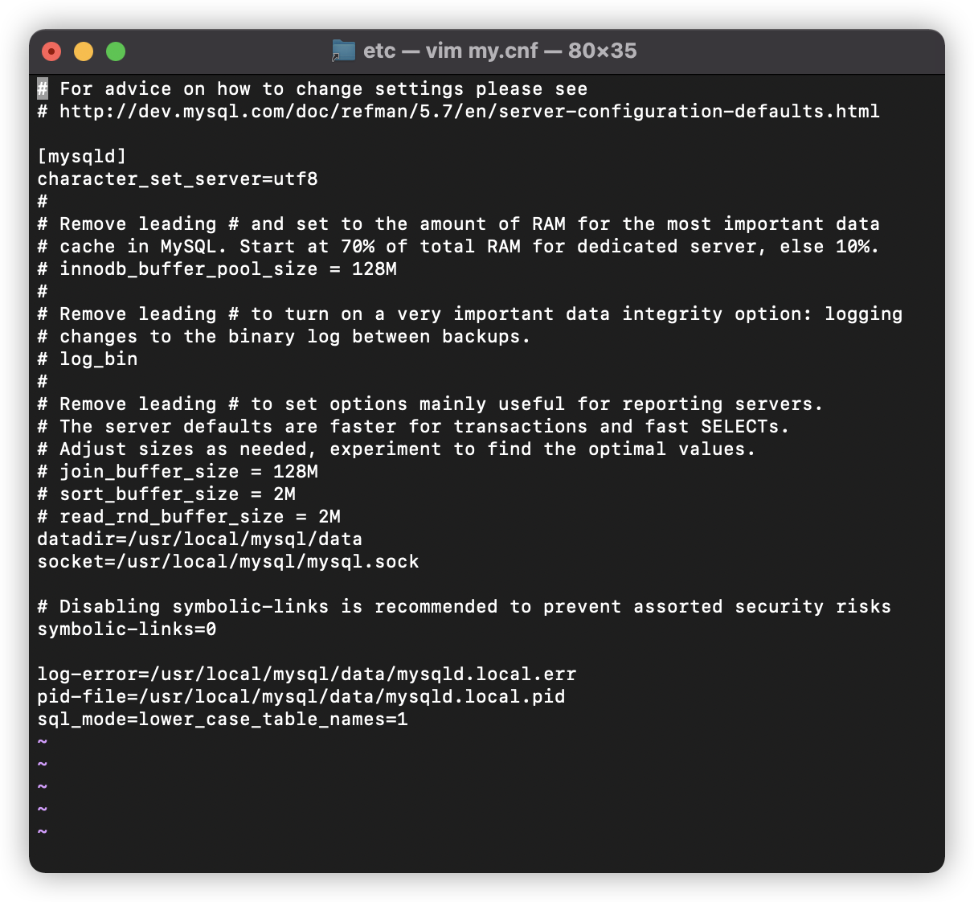
Task: Click the highlighted cursor on first line
Action: pos(43,88)
